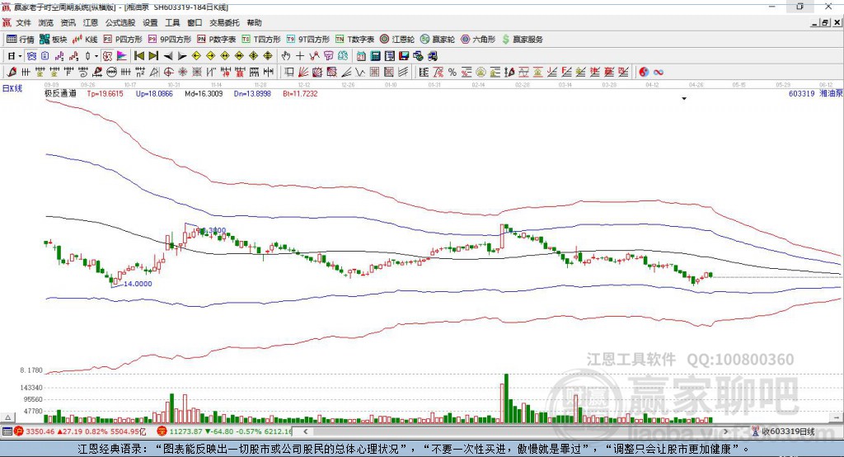Screen dimensions: 844x457
Task: Open the 行情 quotes view
Action: [20, 40]
